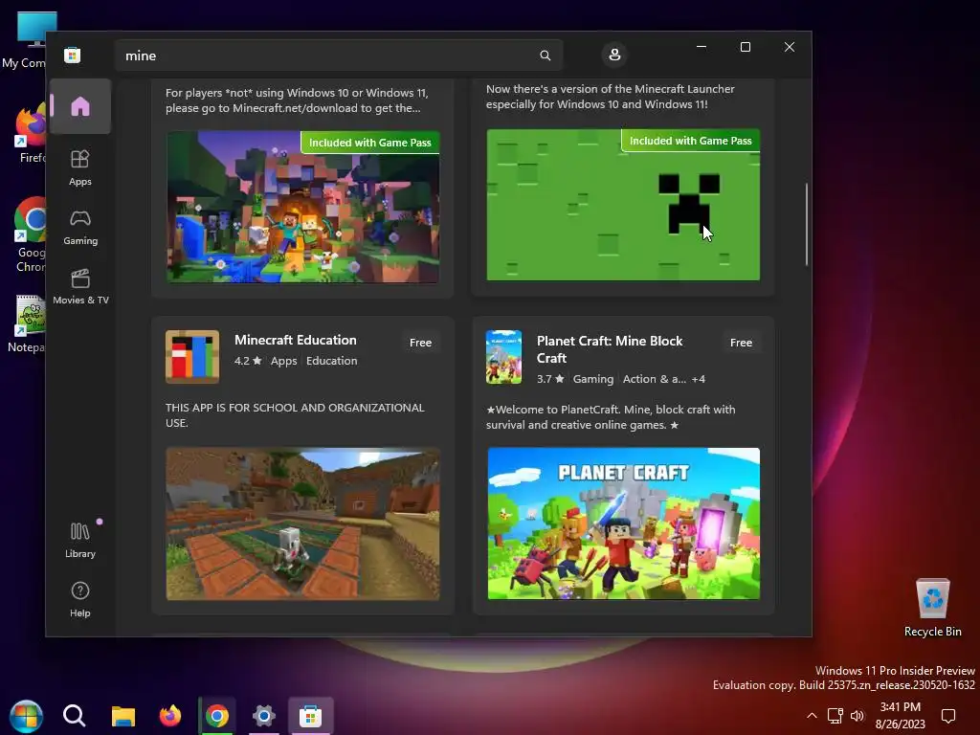The image size is (980, 735).
Task: Open the notifications icon in the taskbar
Action: 948,716
